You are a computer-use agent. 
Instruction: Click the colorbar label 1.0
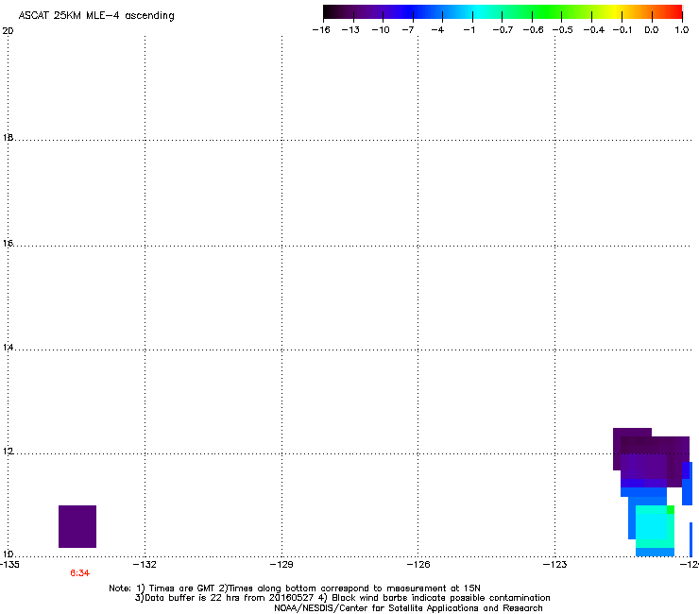(x=682, y=30)
